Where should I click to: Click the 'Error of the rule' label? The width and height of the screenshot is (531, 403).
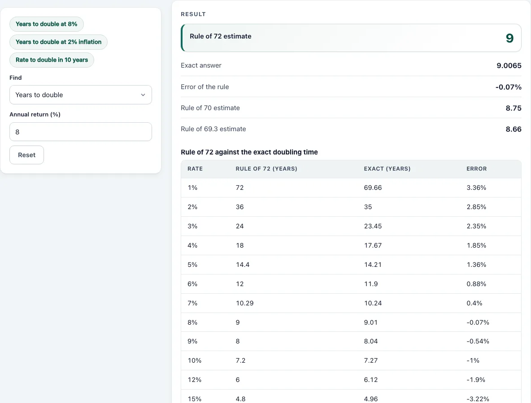(x=205, y=87)
